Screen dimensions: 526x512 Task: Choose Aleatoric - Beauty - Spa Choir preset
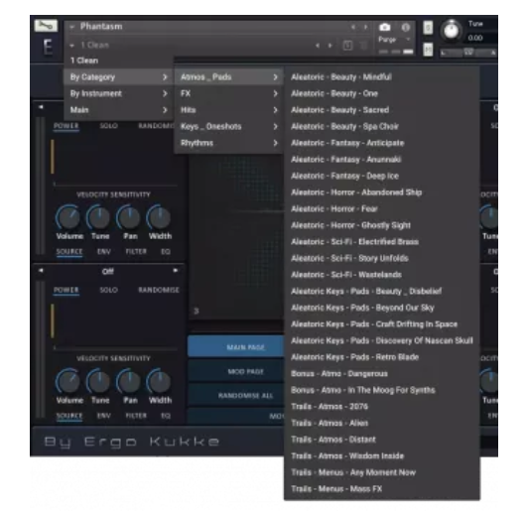pos(382,126)
